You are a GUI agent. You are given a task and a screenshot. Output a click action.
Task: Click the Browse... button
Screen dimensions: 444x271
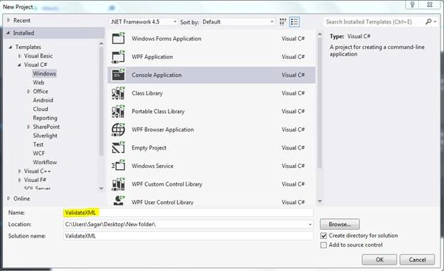(340, 224)
